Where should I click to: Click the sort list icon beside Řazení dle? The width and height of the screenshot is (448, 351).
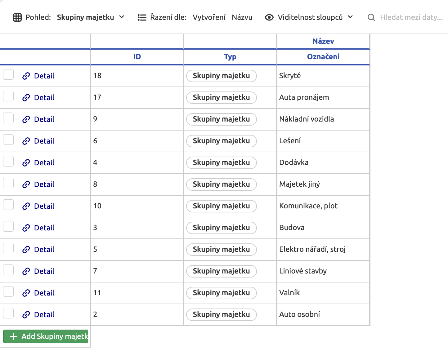[x=142, y=17]
